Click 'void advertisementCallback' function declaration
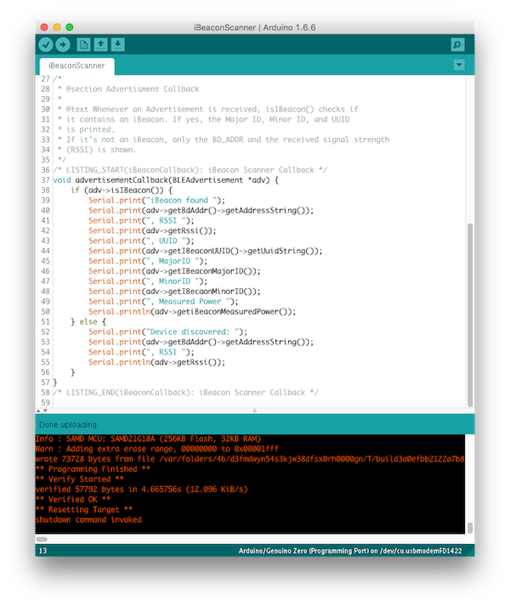 [166, 180]
